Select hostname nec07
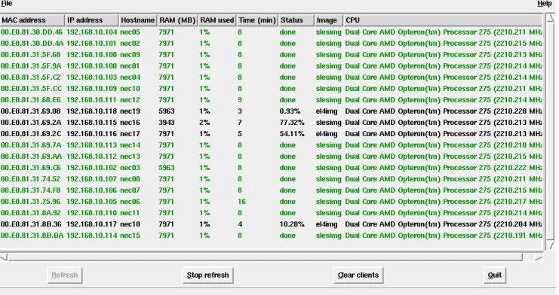This screenshot has height=295, width=559. 130,190
